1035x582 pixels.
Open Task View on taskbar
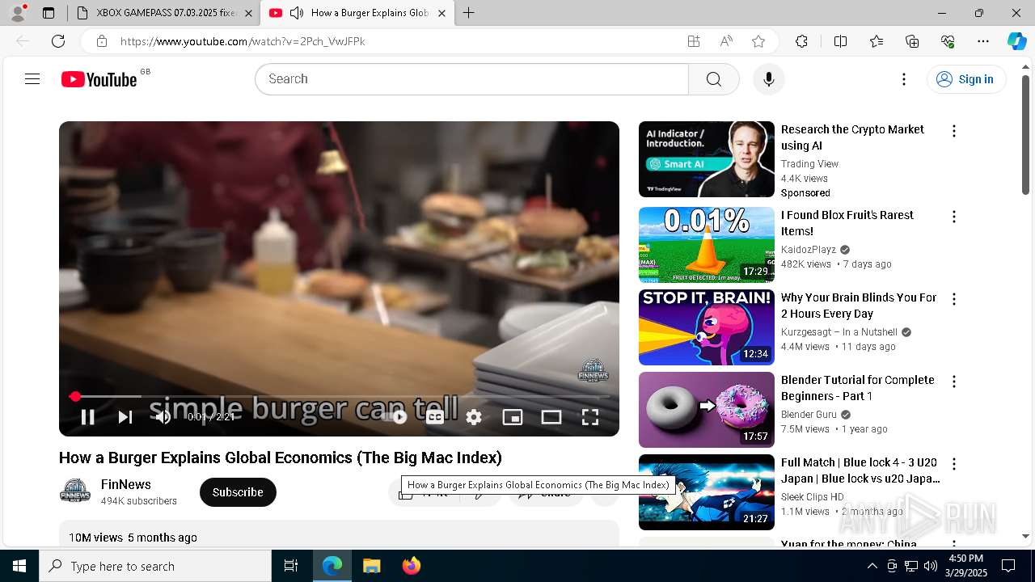point(291,566)
